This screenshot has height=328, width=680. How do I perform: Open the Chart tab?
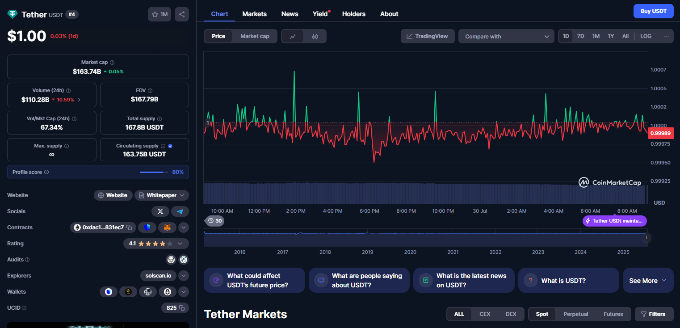219,14
